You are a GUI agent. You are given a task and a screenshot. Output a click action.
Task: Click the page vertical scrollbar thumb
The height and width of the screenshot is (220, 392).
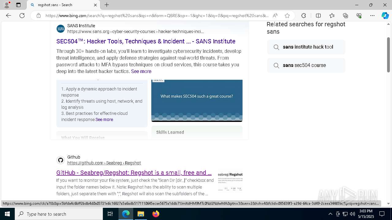(x=388, y=55)
